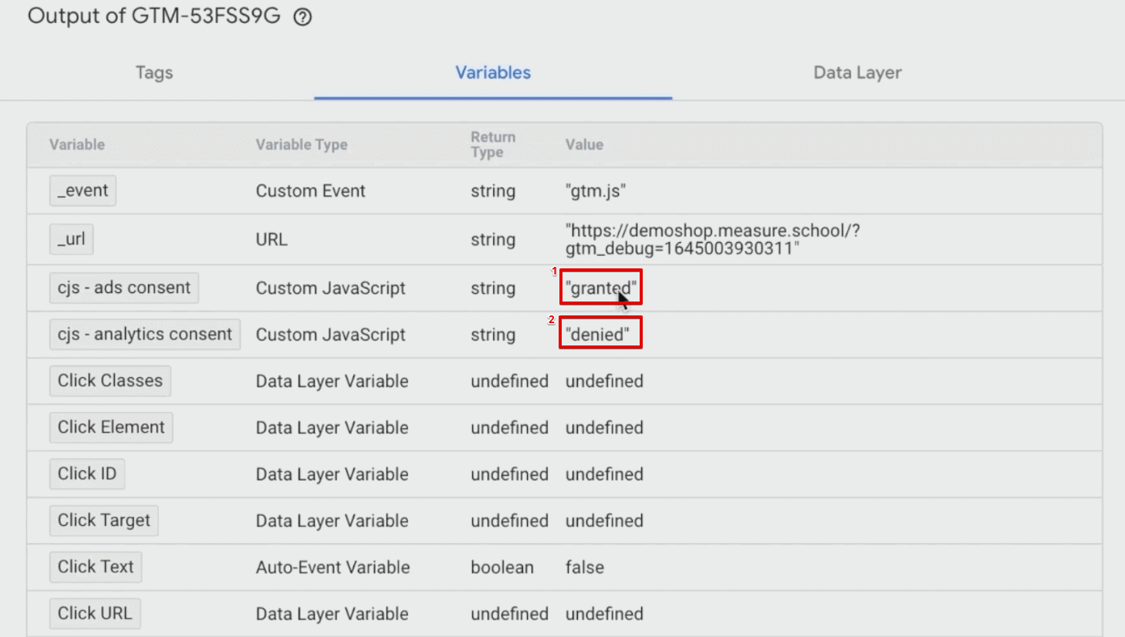The image size is (1125, 637).
Task: Stay on the Variables tab
Action: [492, 72]
